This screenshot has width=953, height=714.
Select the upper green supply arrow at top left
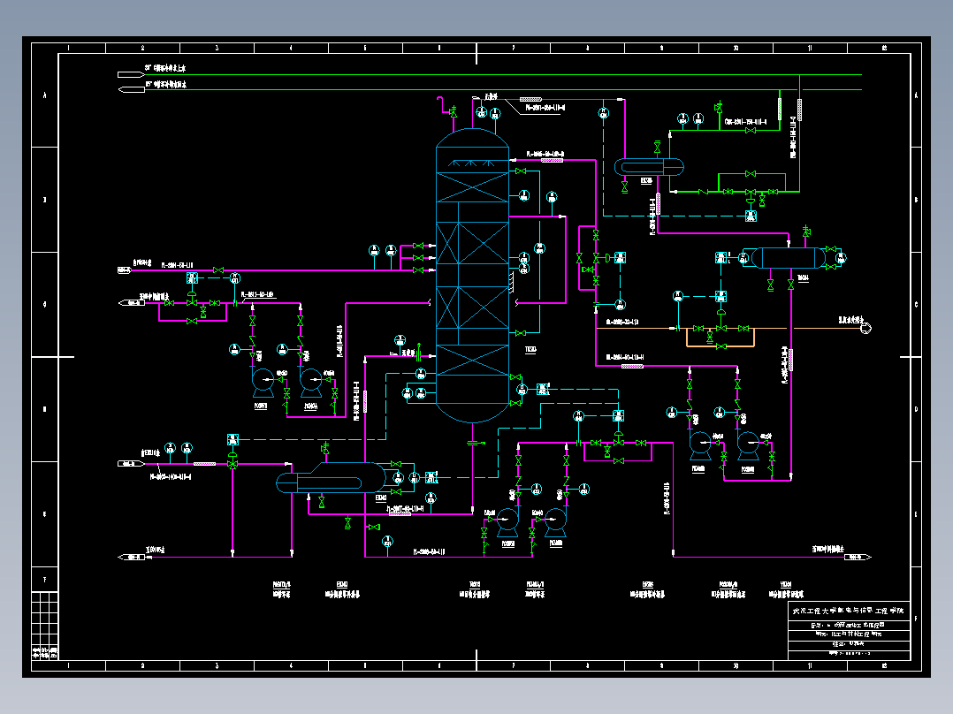(x=131, y=75)
